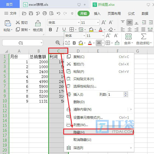Click the Open folder icon in quick toolbar
Screen dimensions: 154x154
[x=24, y=13]
